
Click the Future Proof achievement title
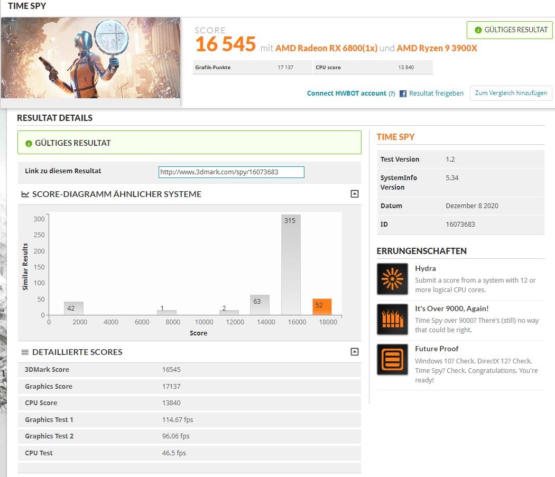tap(437, 349)
